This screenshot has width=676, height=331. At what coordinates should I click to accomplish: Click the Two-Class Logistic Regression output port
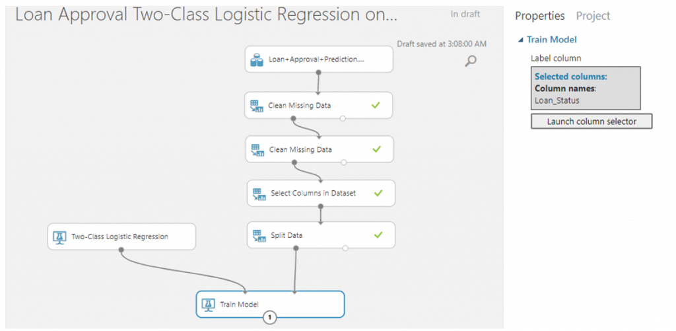pyautogui.click(x=121, y=250)
